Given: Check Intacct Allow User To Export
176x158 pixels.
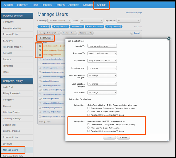Looking at the screenshot, I should [89, 128].
